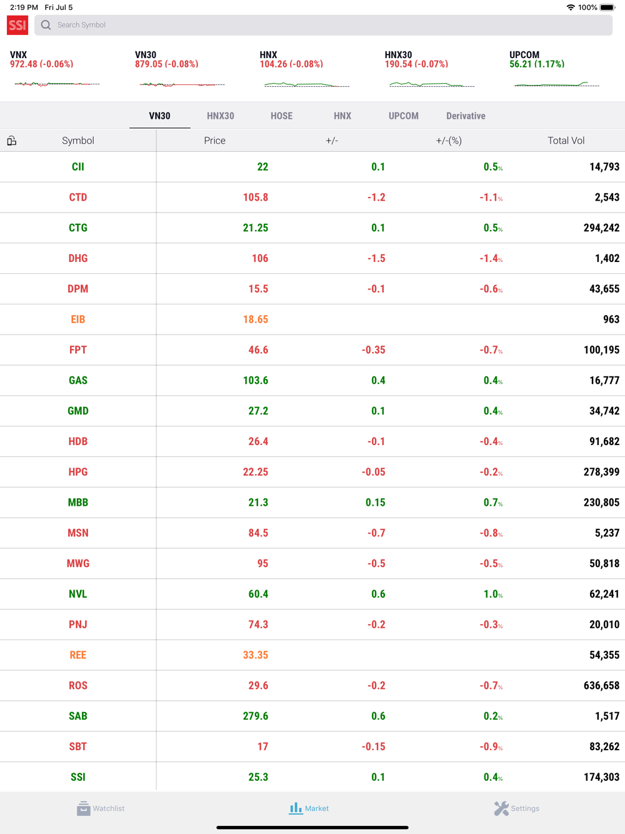Select the GMD stock symbol

[x=78, y=411]
